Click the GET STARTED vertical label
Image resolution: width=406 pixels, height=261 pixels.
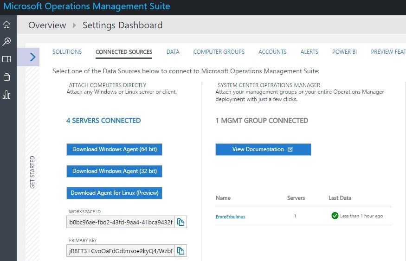(x=32, y=172)
